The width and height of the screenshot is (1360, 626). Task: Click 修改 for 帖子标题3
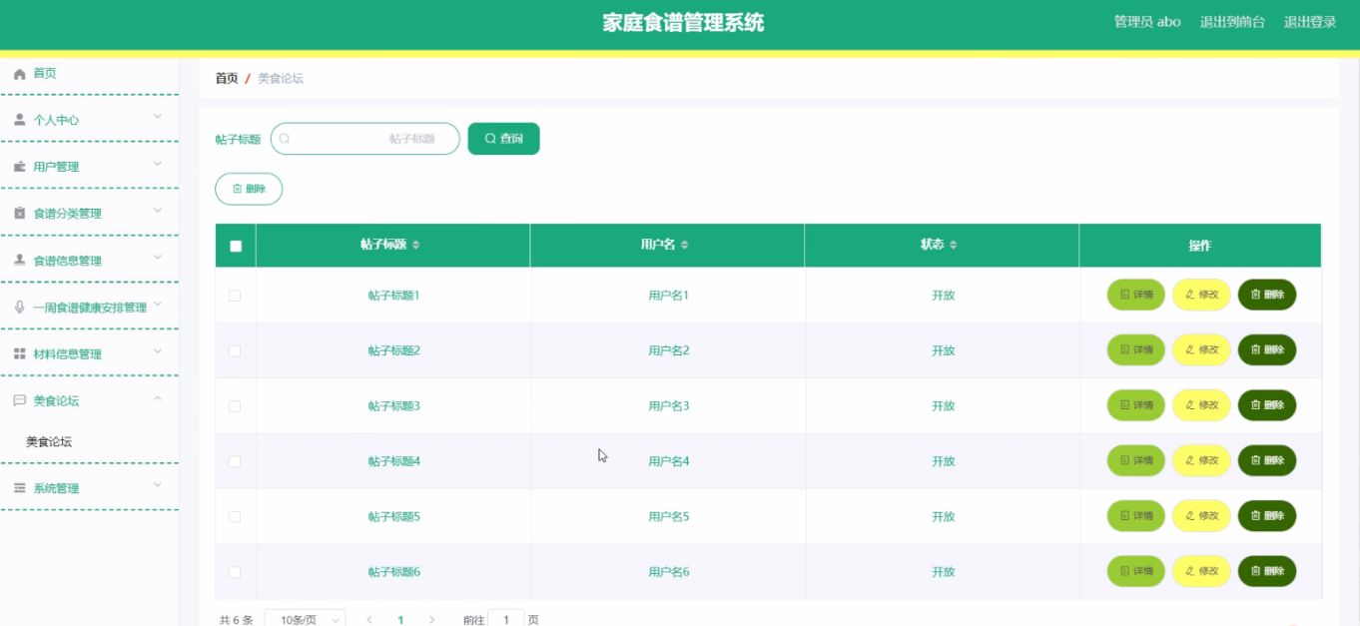coord(1201,405)
